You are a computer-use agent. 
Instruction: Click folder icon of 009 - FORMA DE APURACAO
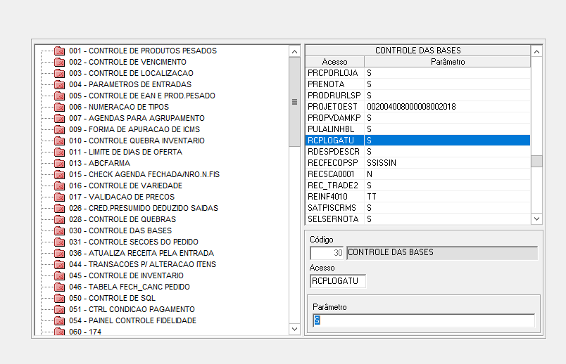coord(59,129)
